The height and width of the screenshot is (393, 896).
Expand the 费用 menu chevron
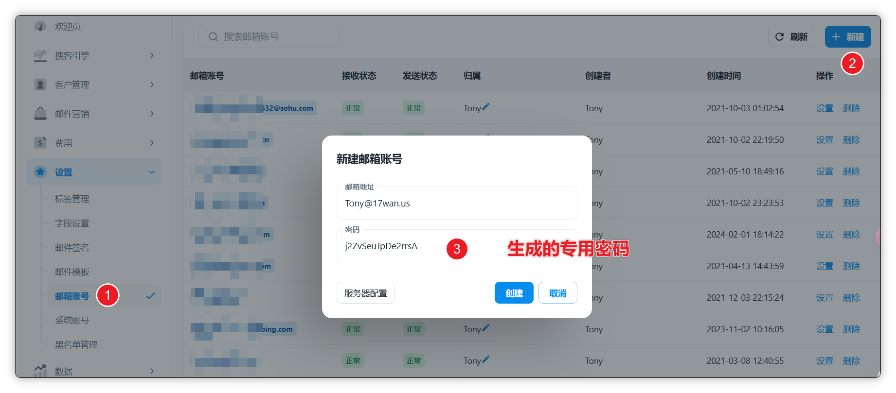[152, 143]
